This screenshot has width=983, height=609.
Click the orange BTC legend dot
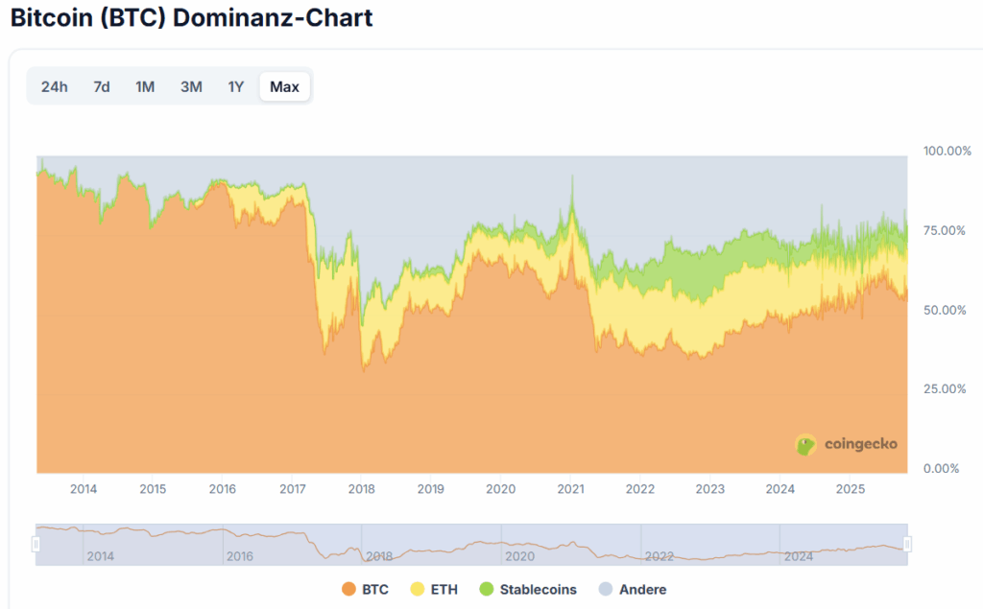coord(348,589)
